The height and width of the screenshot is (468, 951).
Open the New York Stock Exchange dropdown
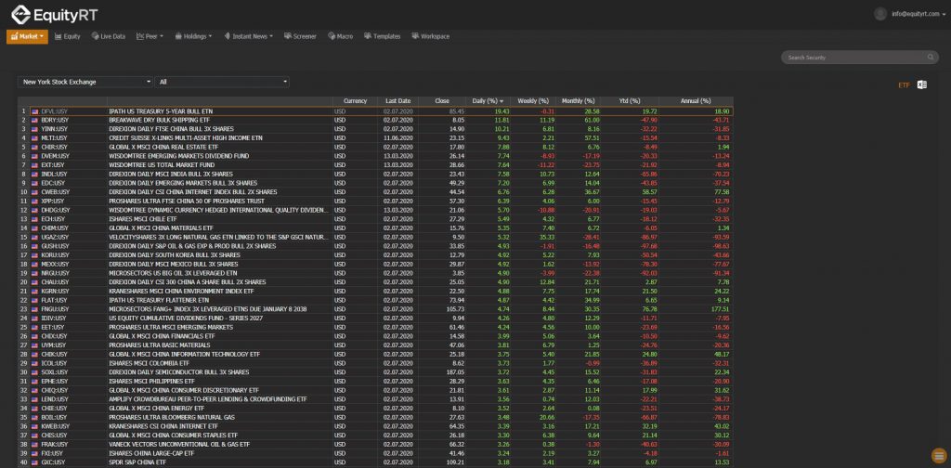point(85,82)
